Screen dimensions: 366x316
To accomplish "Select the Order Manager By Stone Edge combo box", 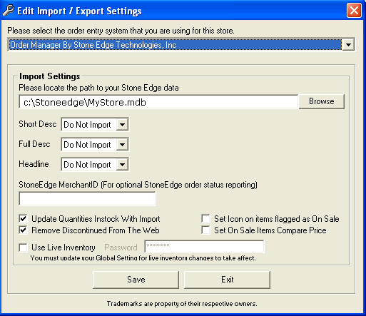I will (x=181, y=44).
